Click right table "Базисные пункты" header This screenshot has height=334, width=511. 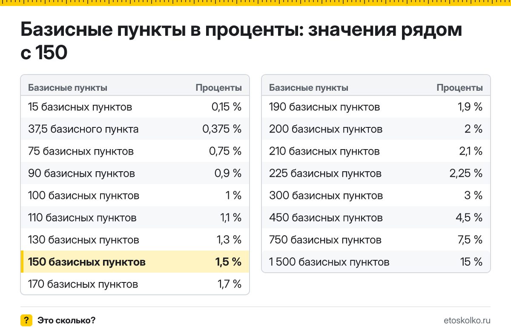[x=309, y=88]
